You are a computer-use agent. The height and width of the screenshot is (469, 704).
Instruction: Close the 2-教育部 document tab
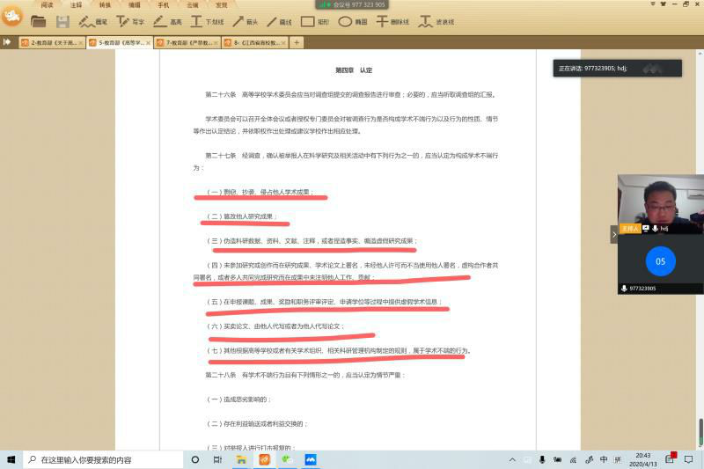(81, 42)
